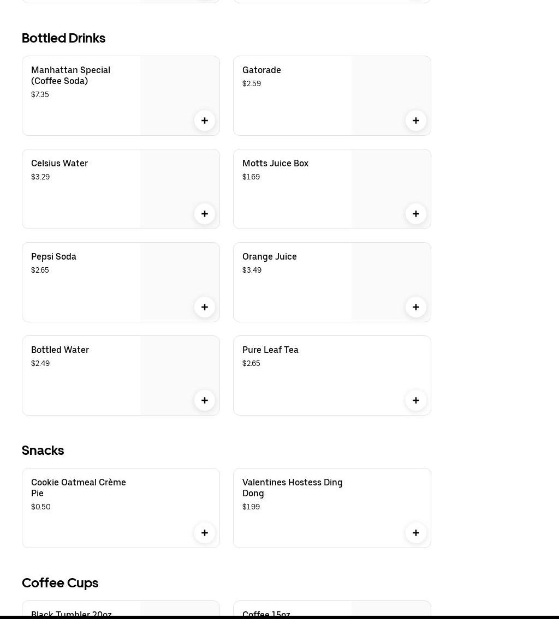This screenshot has width=559, height=619.
Task: Select Valentines Hostess Ding Dong title
Action: (x=292, y=488)
